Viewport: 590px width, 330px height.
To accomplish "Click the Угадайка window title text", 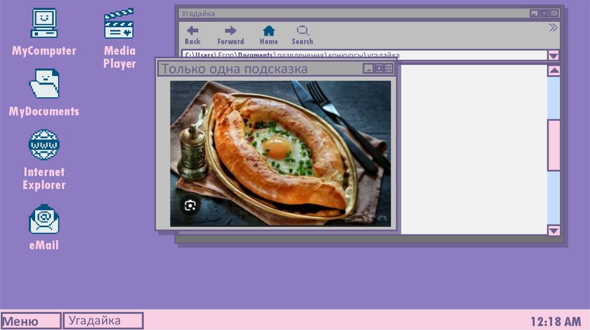I will tap(198, 14).
